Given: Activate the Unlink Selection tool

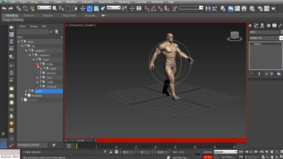Looking at the screenshot, I should [x=26, y=8].
